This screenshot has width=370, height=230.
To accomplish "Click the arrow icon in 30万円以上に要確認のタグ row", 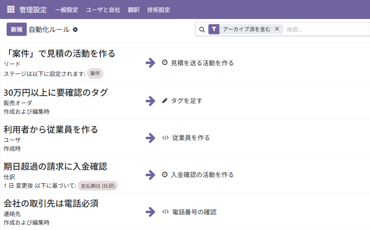I will [150, 101].
